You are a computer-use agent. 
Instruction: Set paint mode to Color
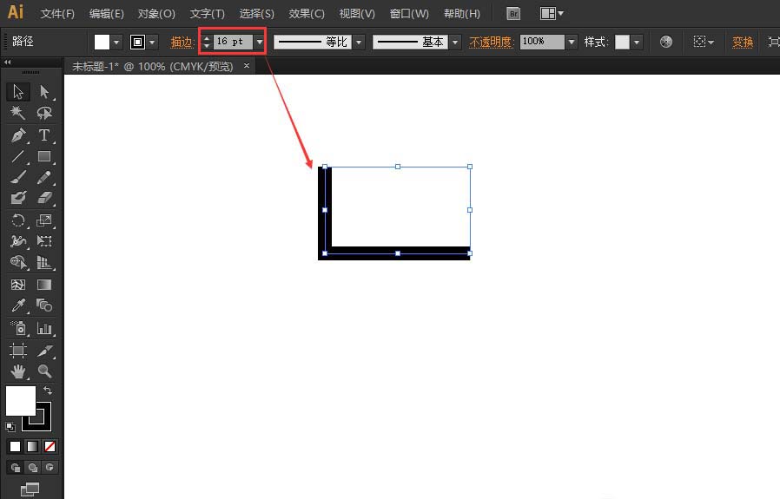click(x=15, y=446)
